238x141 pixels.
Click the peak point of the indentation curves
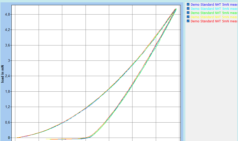click(176, 9)
